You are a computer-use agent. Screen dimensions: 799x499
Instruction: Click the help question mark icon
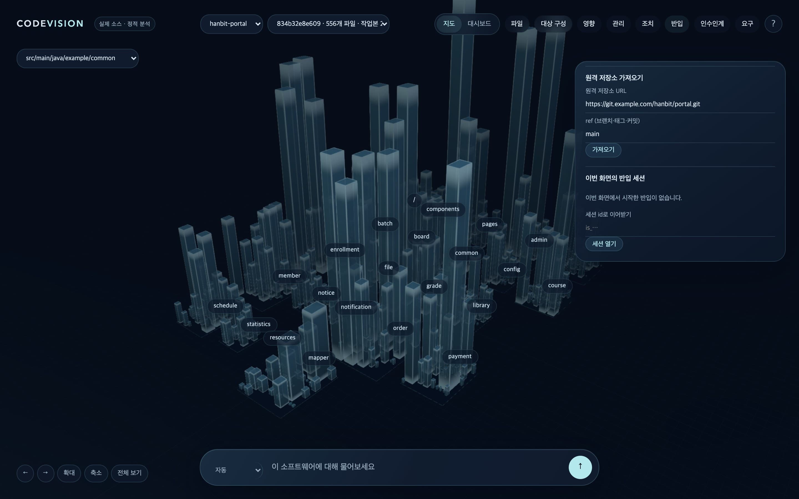(x=773, y=24)
